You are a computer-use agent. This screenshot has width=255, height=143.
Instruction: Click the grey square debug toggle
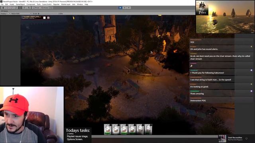(48, 18)
